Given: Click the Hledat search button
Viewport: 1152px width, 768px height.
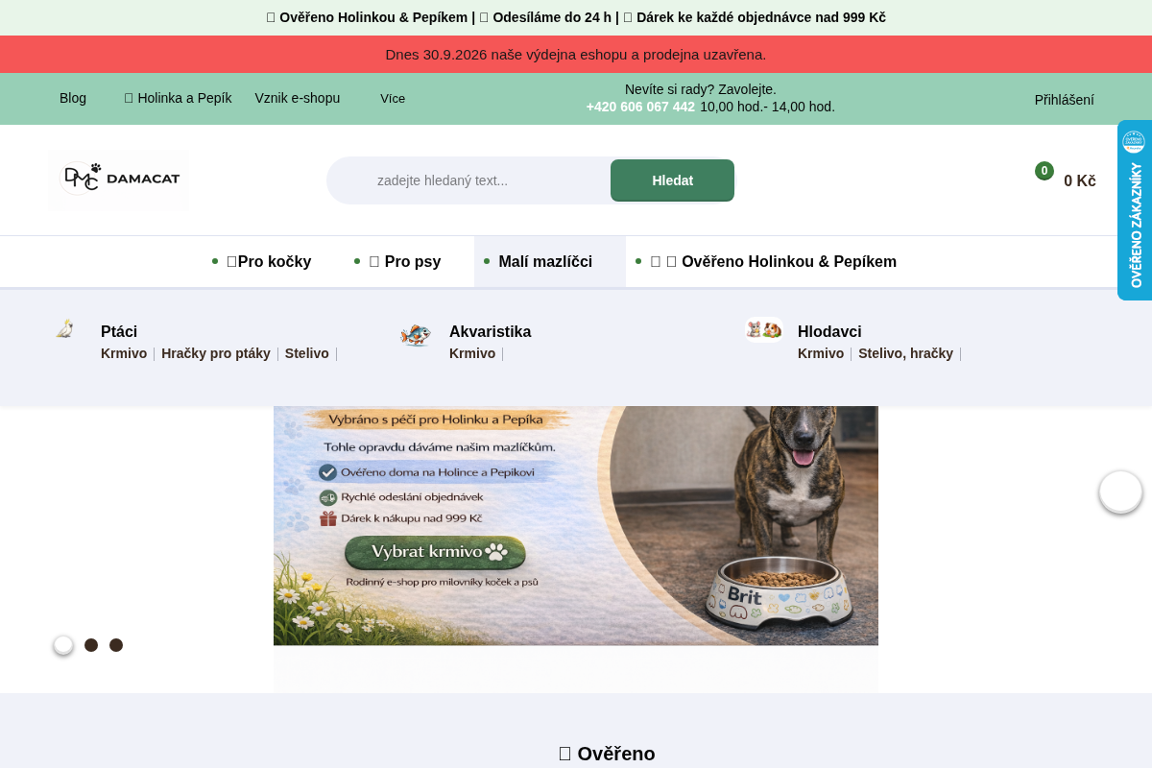Looking at the screenshot, I should 672,180.
